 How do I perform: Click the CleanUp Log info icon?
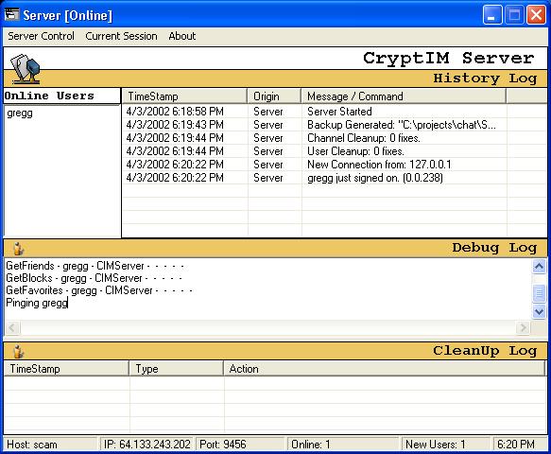[x=18, y=351]
